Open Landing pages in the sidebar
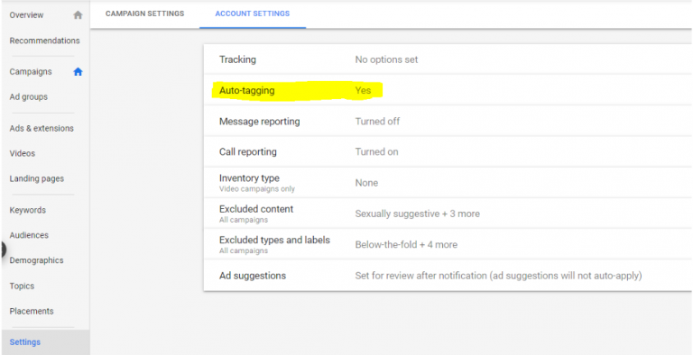This screenshot has width=693, height=355. 37,178
